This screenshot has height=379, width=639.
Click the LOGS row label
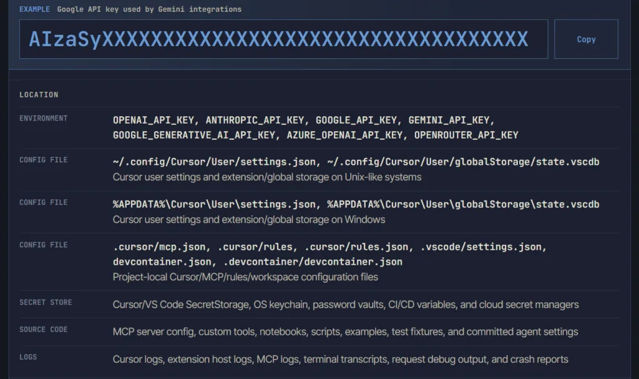(x=28, y=357)
